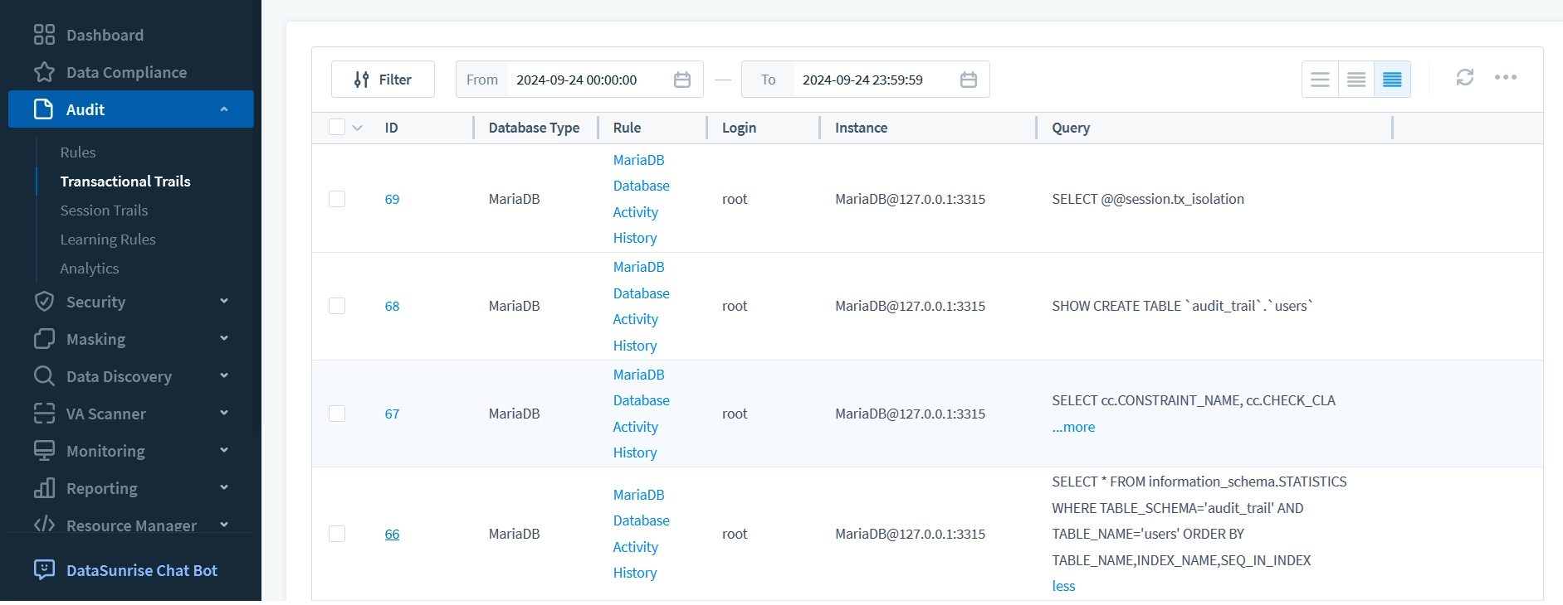Switch to the compact dense row view
The image size is (1563, 605).
point(1392,80)
